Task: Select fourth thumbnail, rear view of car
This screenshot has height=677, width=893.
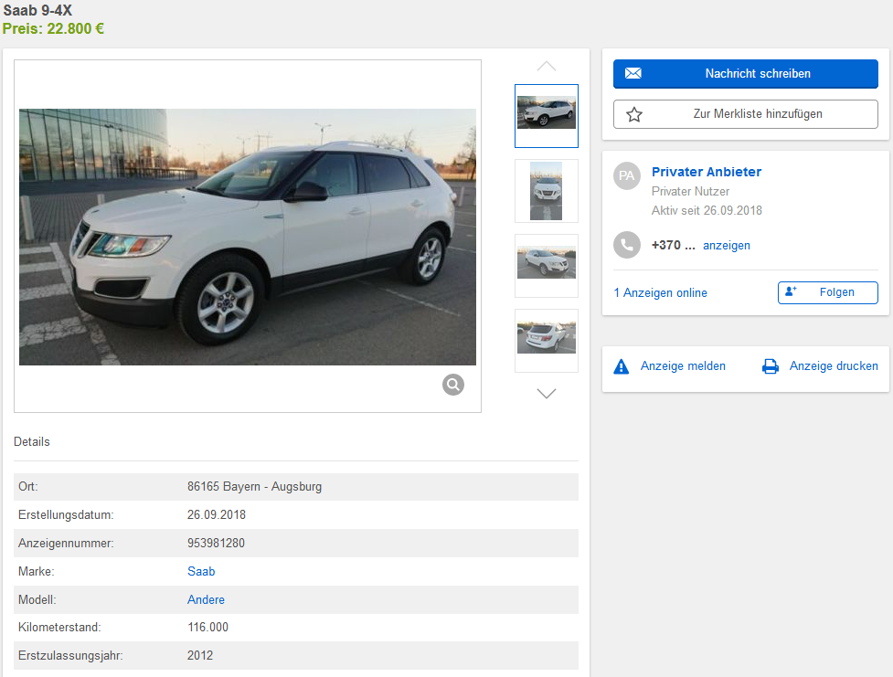Action: tap(547, 341)
